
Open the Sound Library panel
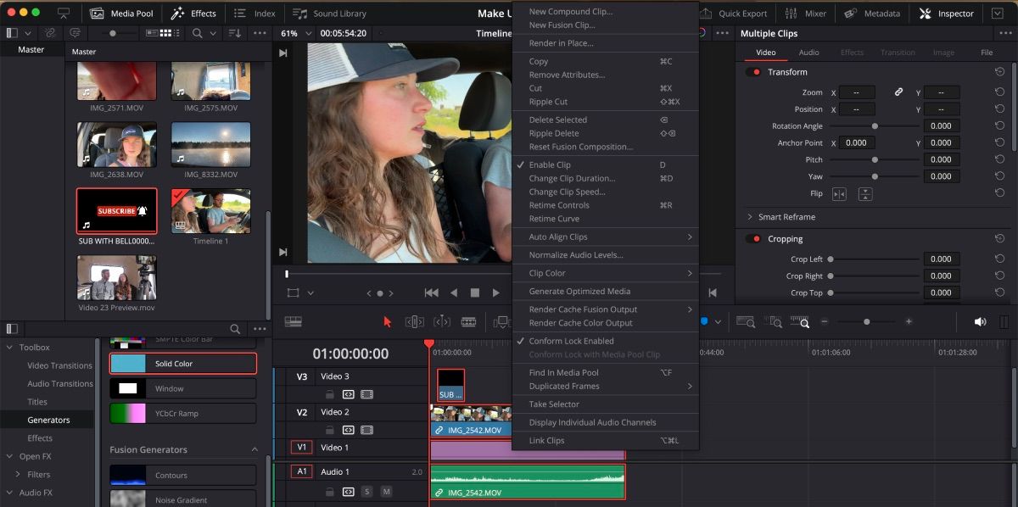328,13
